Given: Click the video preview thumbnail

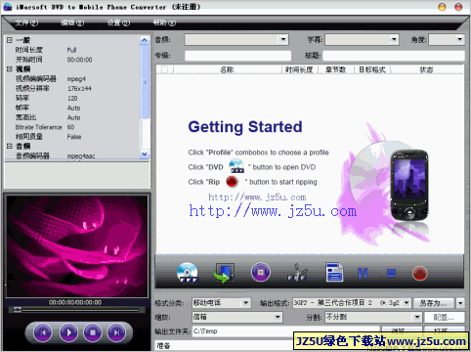Looking at the screenshot, I should [77, 246].
